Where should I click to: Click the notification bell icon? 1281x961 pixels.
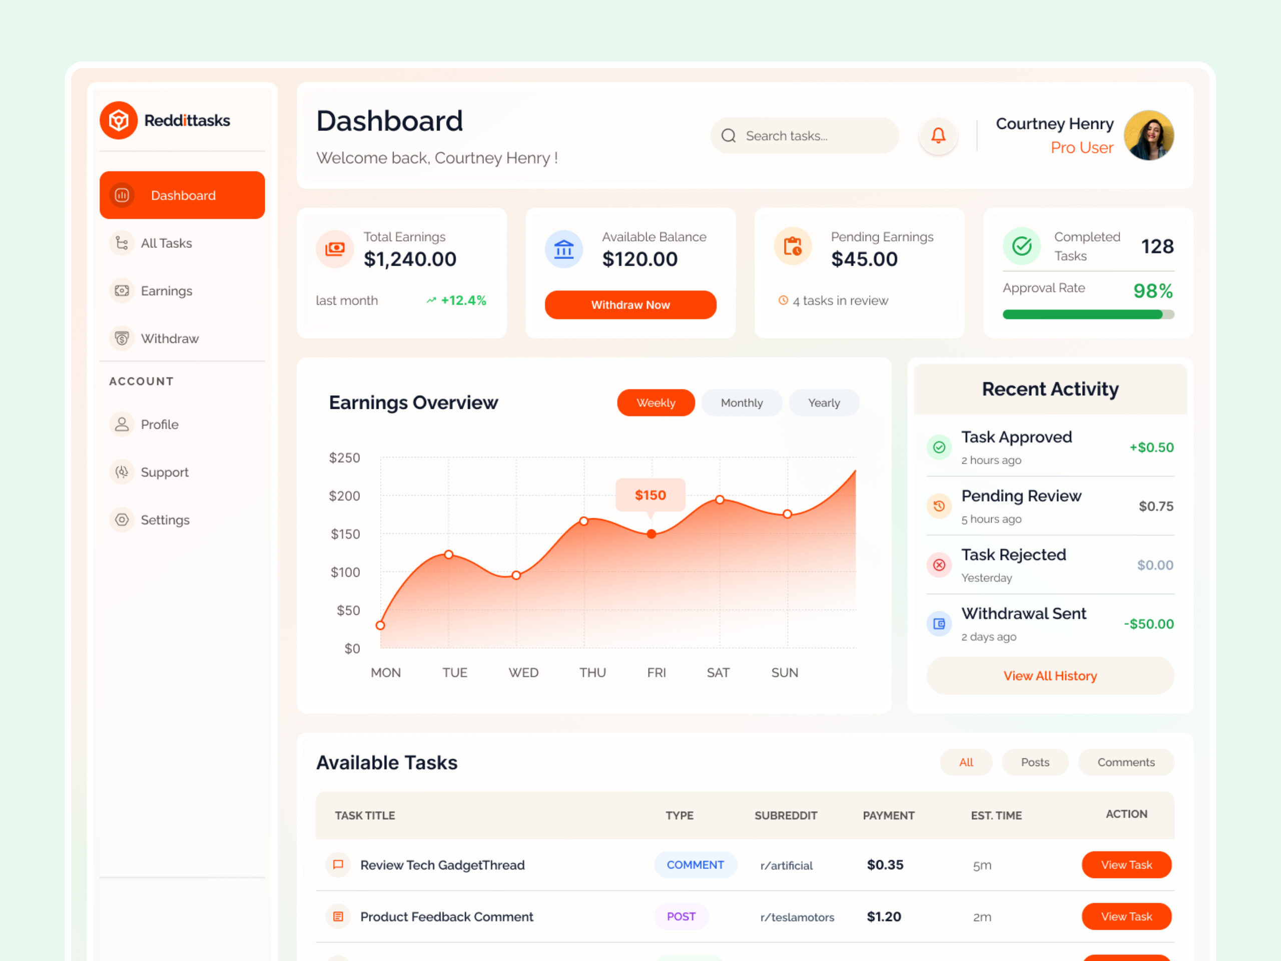[938, 136]
